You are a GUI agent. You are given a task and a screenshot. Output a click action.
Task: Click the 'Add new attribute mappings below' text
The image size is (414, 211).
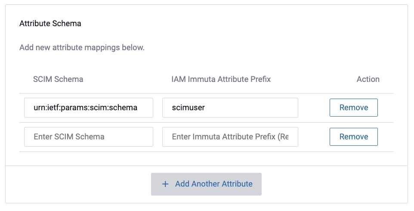coord(82,48)
